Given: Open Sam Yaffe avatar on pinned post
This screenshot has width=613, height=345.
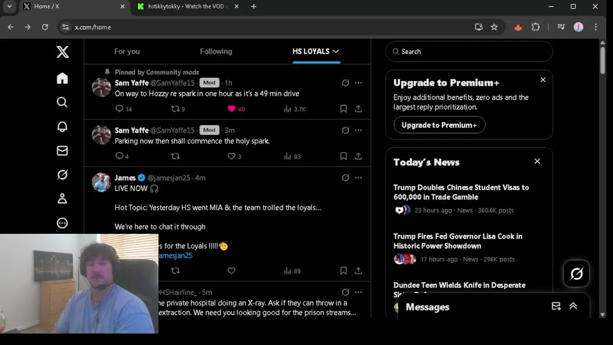Looking at the screenshot, I should 102,88.
